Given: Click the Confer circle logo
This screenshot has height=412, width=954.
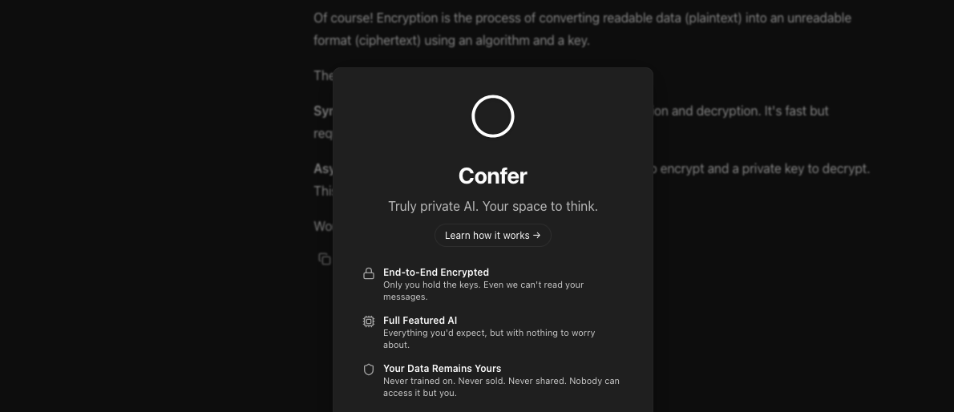Looking at the screenshot, I should click(x=492, y=116).
